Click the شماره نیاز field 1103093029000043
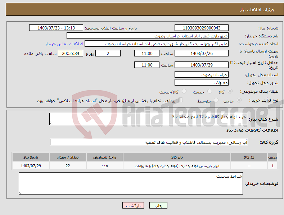Screen dimensions: 284x215 tap(202, 28)
